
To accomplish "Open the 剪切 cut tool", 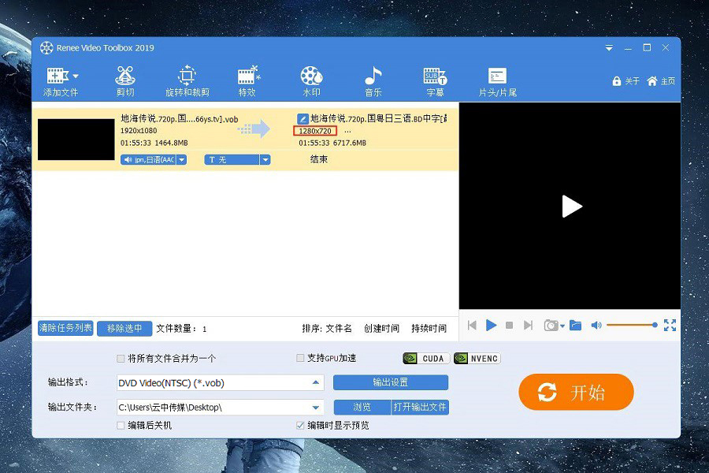I will click(125, 81).
